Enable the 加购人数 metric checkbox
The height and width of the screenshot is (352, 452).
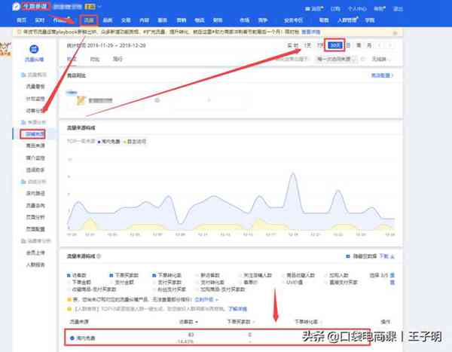click(x=326, y=275)
